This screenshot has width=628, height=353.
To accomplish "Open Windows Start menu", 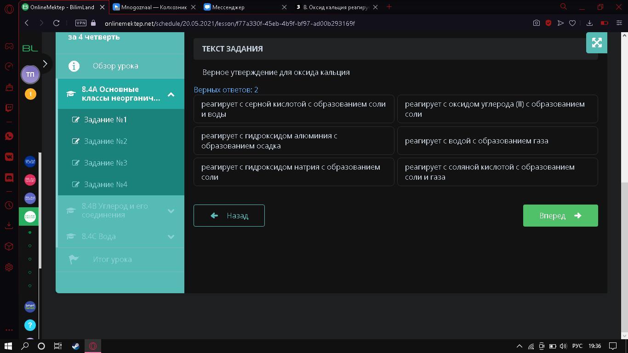I will click(8, 346).
